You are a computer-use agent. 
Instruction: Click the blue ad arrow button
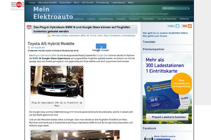tap(101, 46)
